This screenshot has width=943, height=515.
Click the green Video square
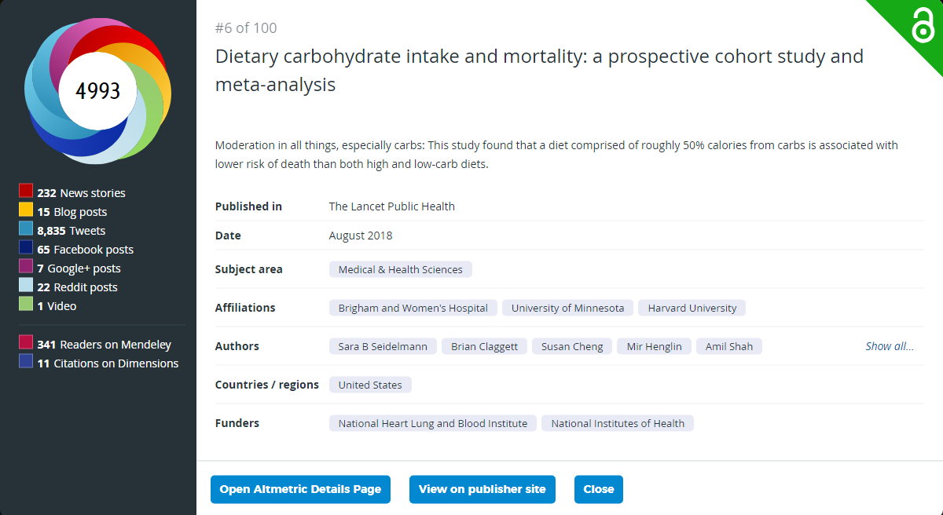click(x=26, y=304)
